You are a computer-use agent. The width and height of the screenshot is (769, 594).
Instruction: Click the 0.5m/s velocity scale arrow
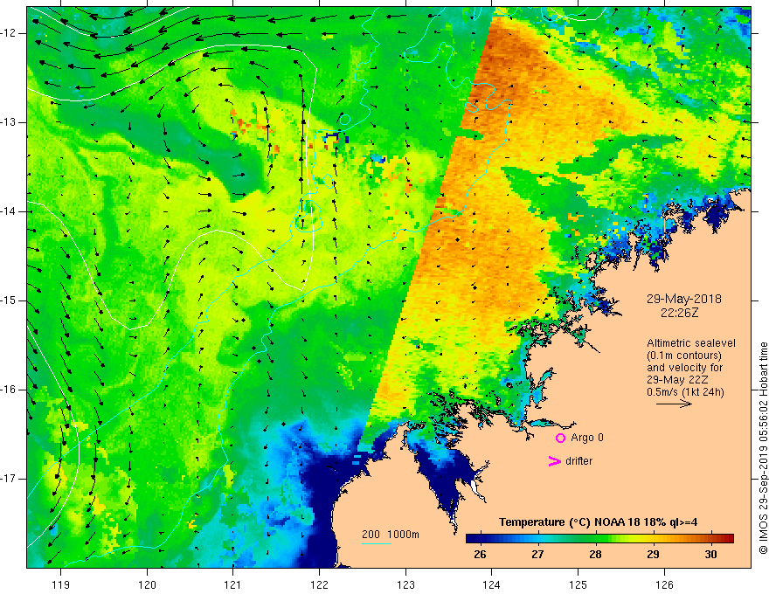674,404
